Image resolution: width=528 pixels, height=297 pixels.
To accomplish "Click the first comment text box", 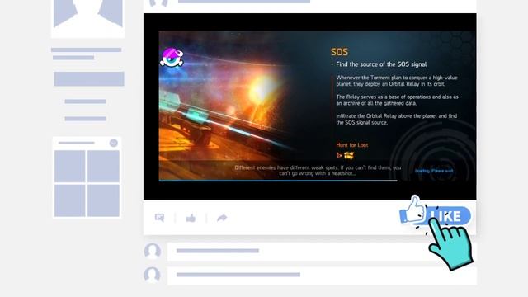I will 322,251.
